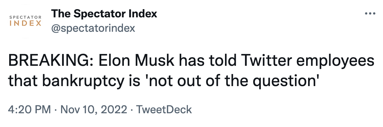Click the Nov 10, 2022 date
This screenshot has height=127, width=383.
pyautogui.click(x=94, y=110)
